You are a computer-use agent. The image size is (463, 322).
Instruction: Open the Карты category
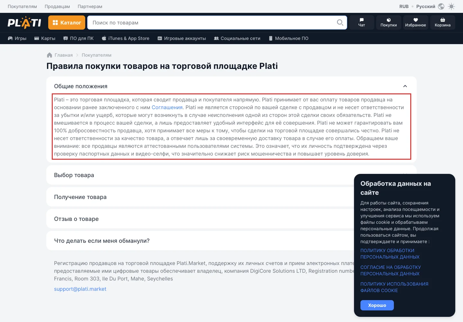pos(45,38)
